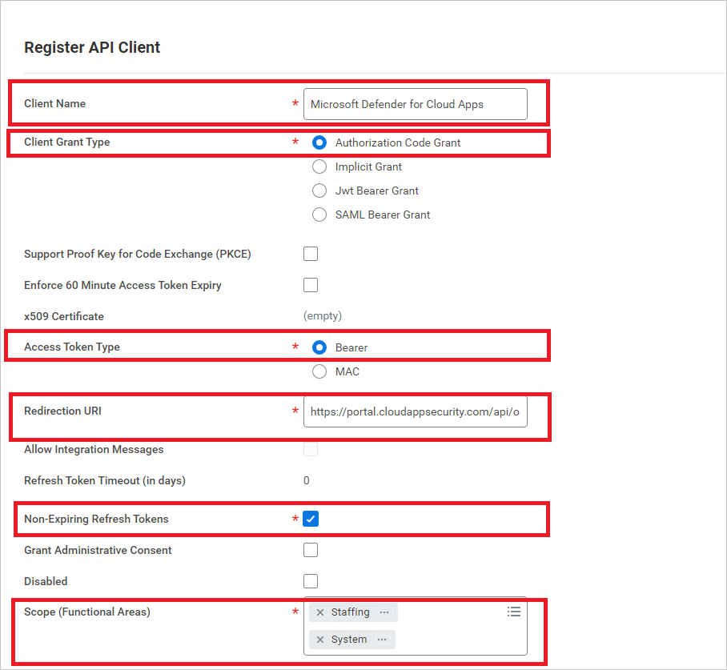Choose MAC as Access Token Type

319,371
